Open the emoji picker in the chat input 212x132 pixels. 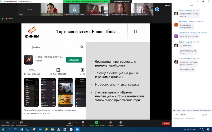pyautogui.click(x=206, y=115)
